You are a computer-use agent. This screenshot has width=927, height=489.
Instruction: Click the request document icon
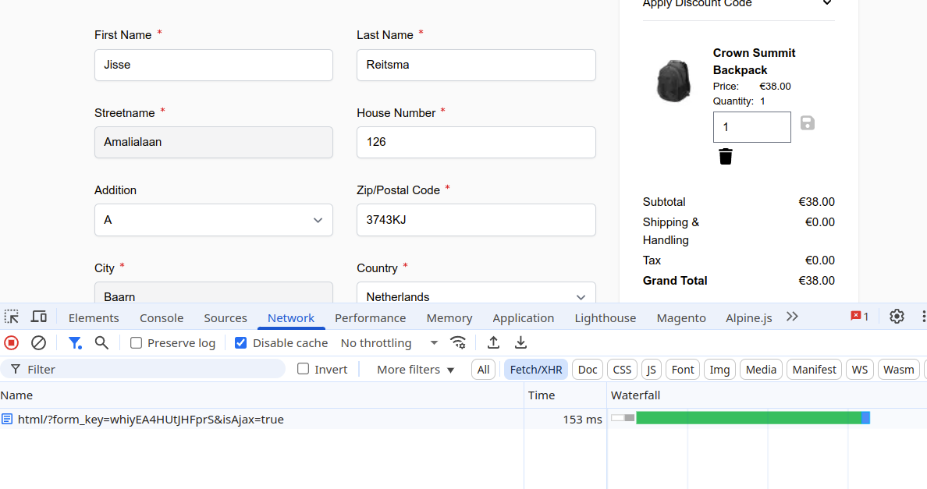tap(7, 420)
